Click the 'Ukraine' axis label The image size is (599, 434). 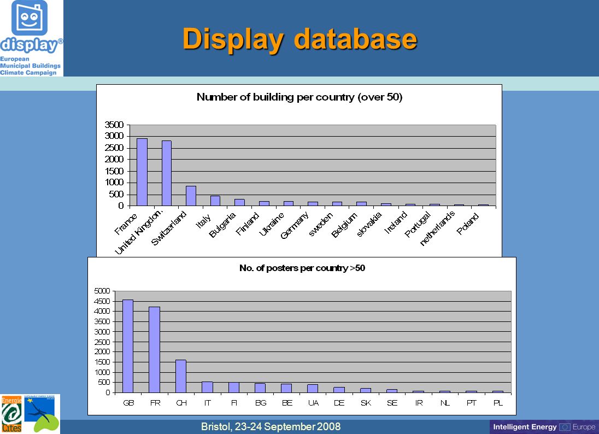[271, 224]
